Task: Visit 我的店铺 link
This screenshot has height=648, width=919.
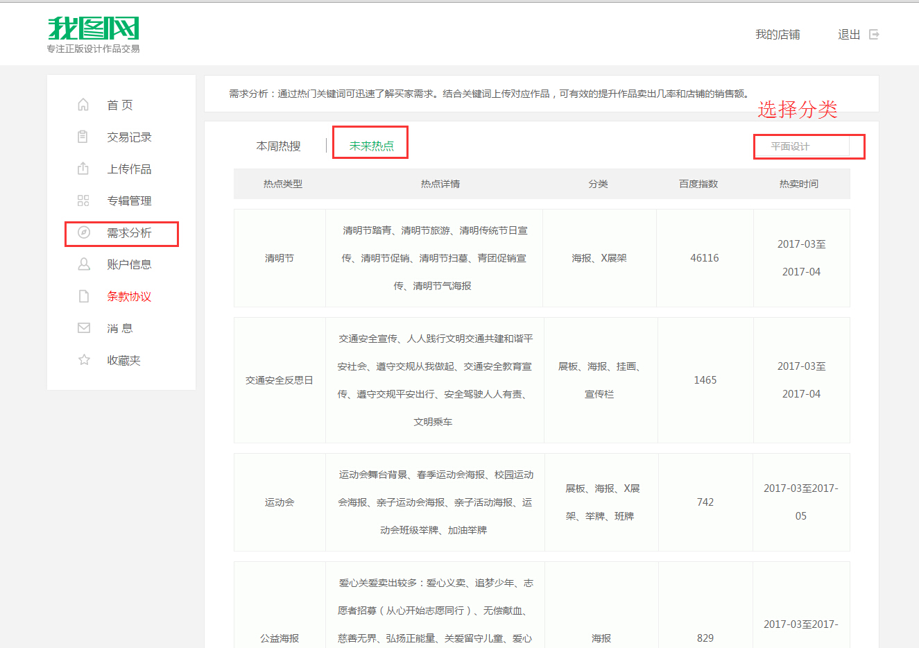Action: [x=778, y=34]
